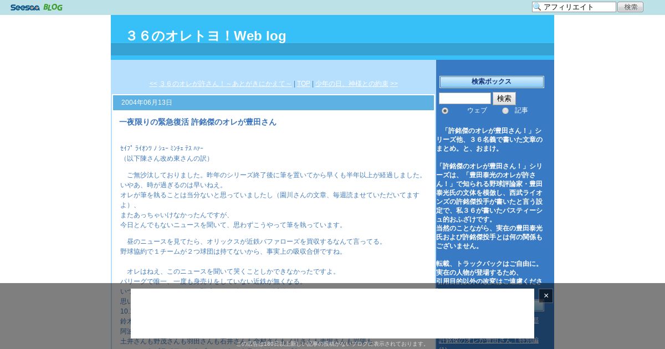Open post title 一夜限りの緊急復活 許銘傑のオレが豊田さん

pyautogui.click(x=198, y=122)
